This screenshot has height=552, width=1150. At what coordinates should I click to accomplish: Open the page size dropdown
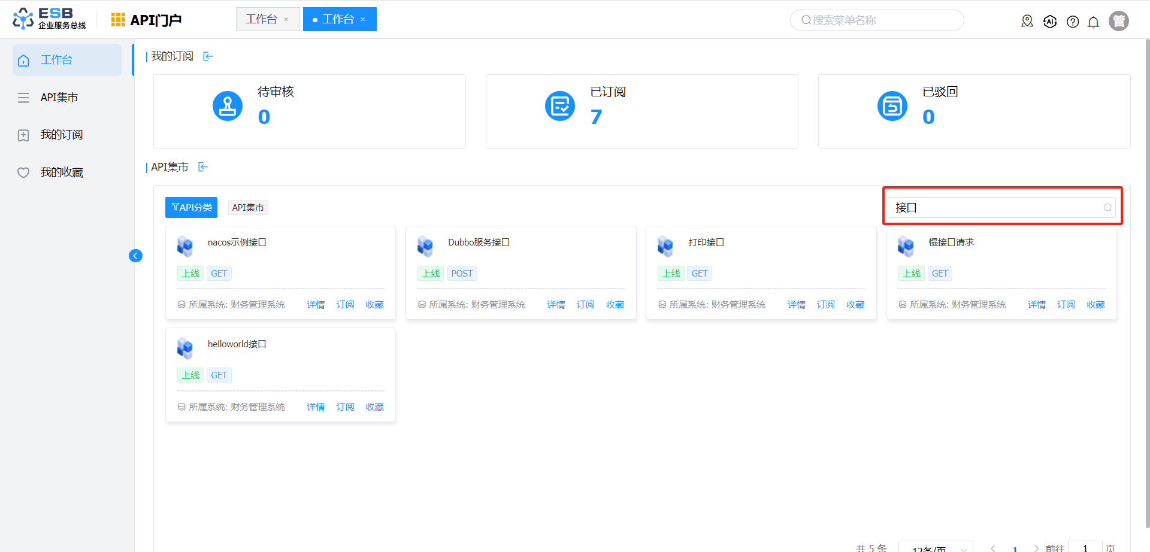pyautogui.click(x=935, y=548)
